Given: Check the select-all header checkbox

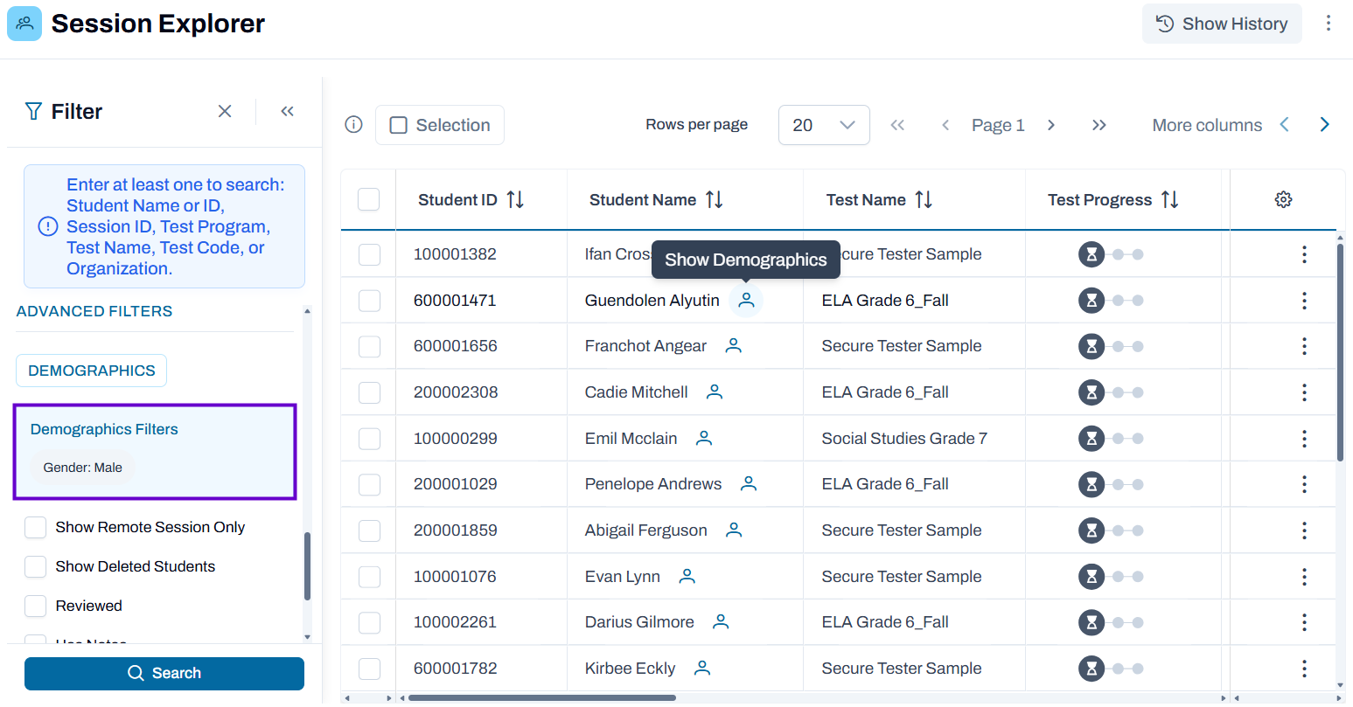Looking at the screenshot, I should click(369, 200).
